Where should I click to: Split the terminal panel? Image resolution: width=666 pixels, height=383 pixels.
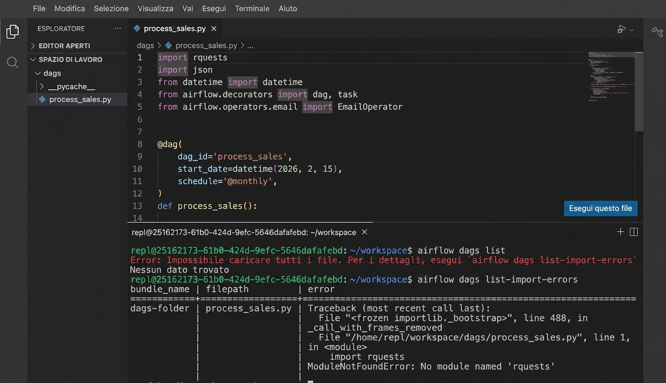click(634, 232)
